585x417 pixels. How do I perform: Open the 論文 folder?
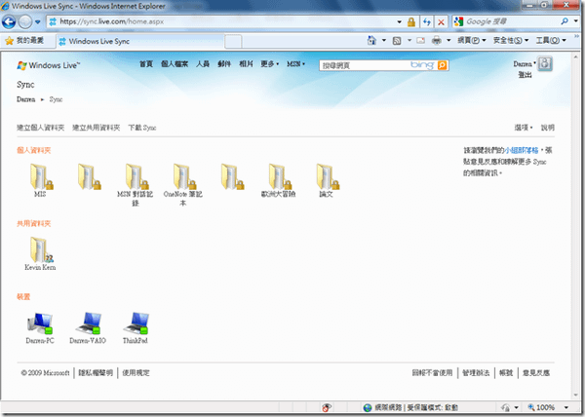click(x=327, y=180)
